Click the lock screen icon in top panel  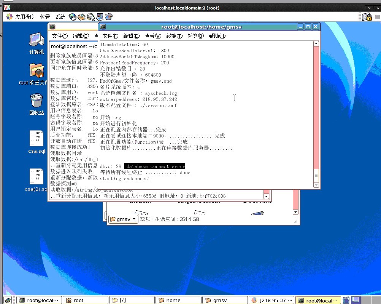tap(367, 17)
